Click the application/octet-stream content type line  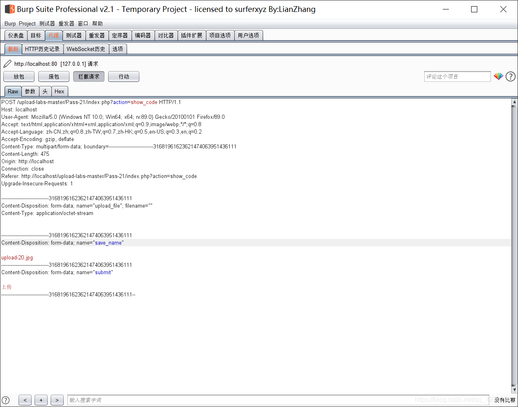47,213
